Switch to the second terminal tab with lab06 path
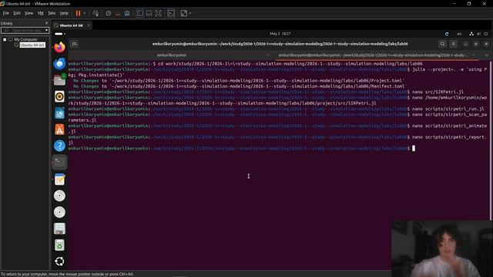Image resolution: width=493 pixels, height=277 pixels. click(373, 55)
